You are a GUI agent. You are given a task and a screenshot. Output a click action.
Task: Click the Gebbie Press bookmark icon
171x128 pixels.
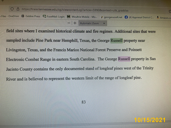[23, 16]
